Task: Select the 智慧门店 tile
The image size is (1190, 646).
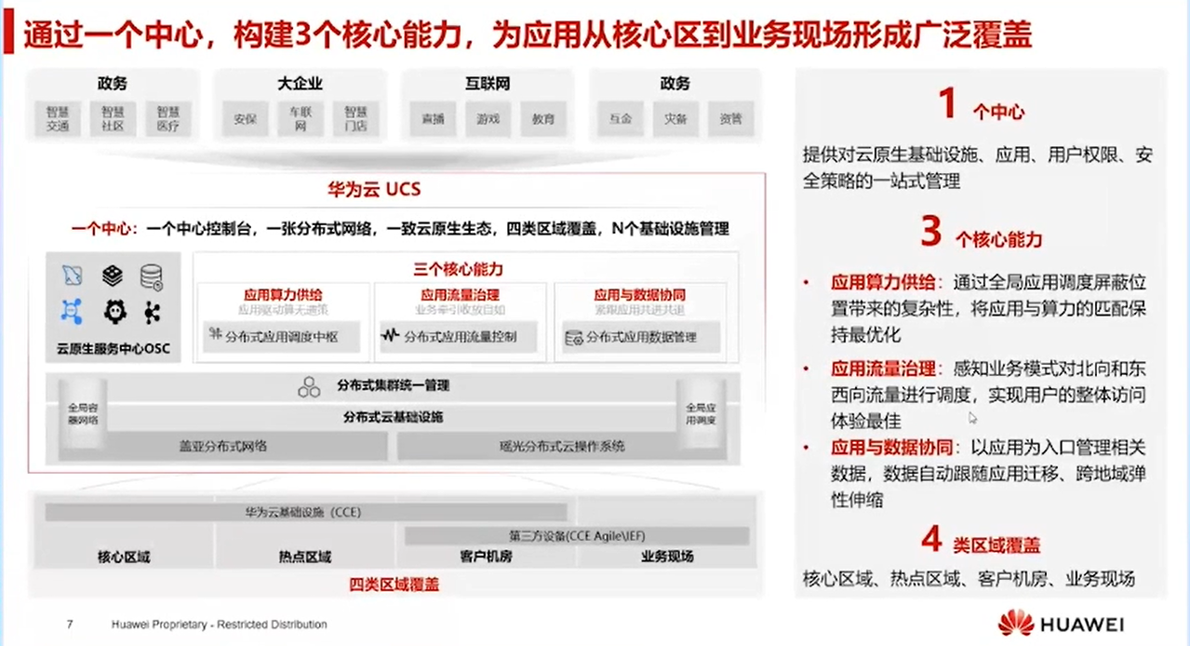Action: pyautogui.click(x=355, y=119)
